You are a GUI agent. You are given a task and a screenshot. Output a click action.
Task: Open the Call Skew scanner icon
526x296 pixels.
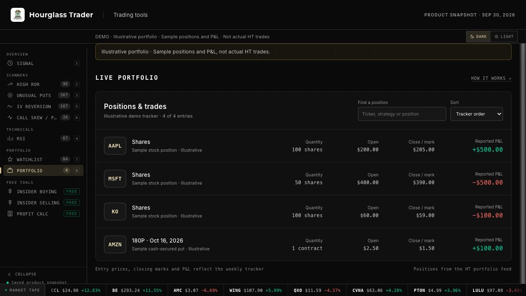click(10, 118)
